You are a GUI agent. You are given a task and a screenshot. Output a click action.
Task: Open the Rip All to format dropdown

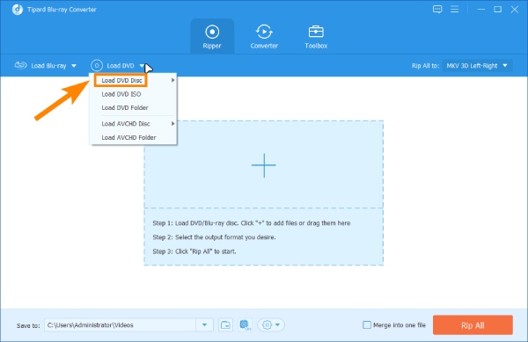click(x=477, y=66)
